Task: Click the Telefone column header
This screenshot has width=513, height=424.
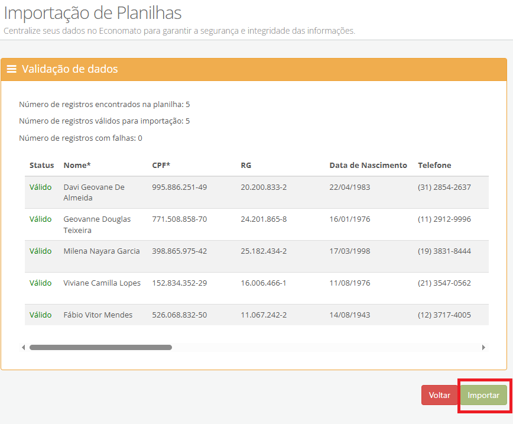Action: (x=434, y=166)
